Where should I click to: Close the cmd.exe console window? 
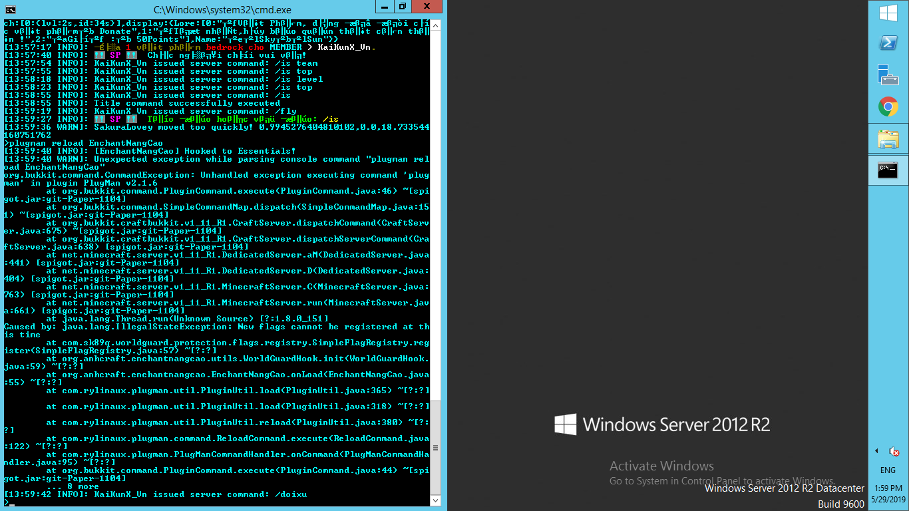click(427, 7)
